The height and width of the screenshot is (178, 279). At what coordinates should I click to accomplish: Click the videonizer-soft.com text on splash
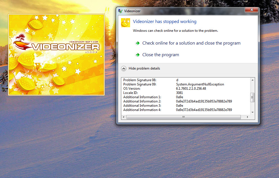tap(83, 42)
